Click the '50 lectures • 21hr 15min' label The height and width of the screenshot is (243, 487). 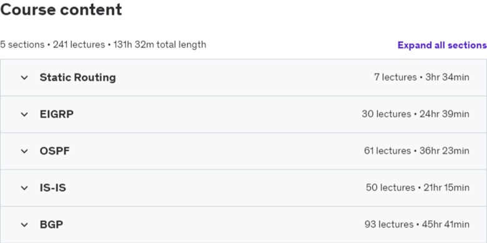pos(418,188)
